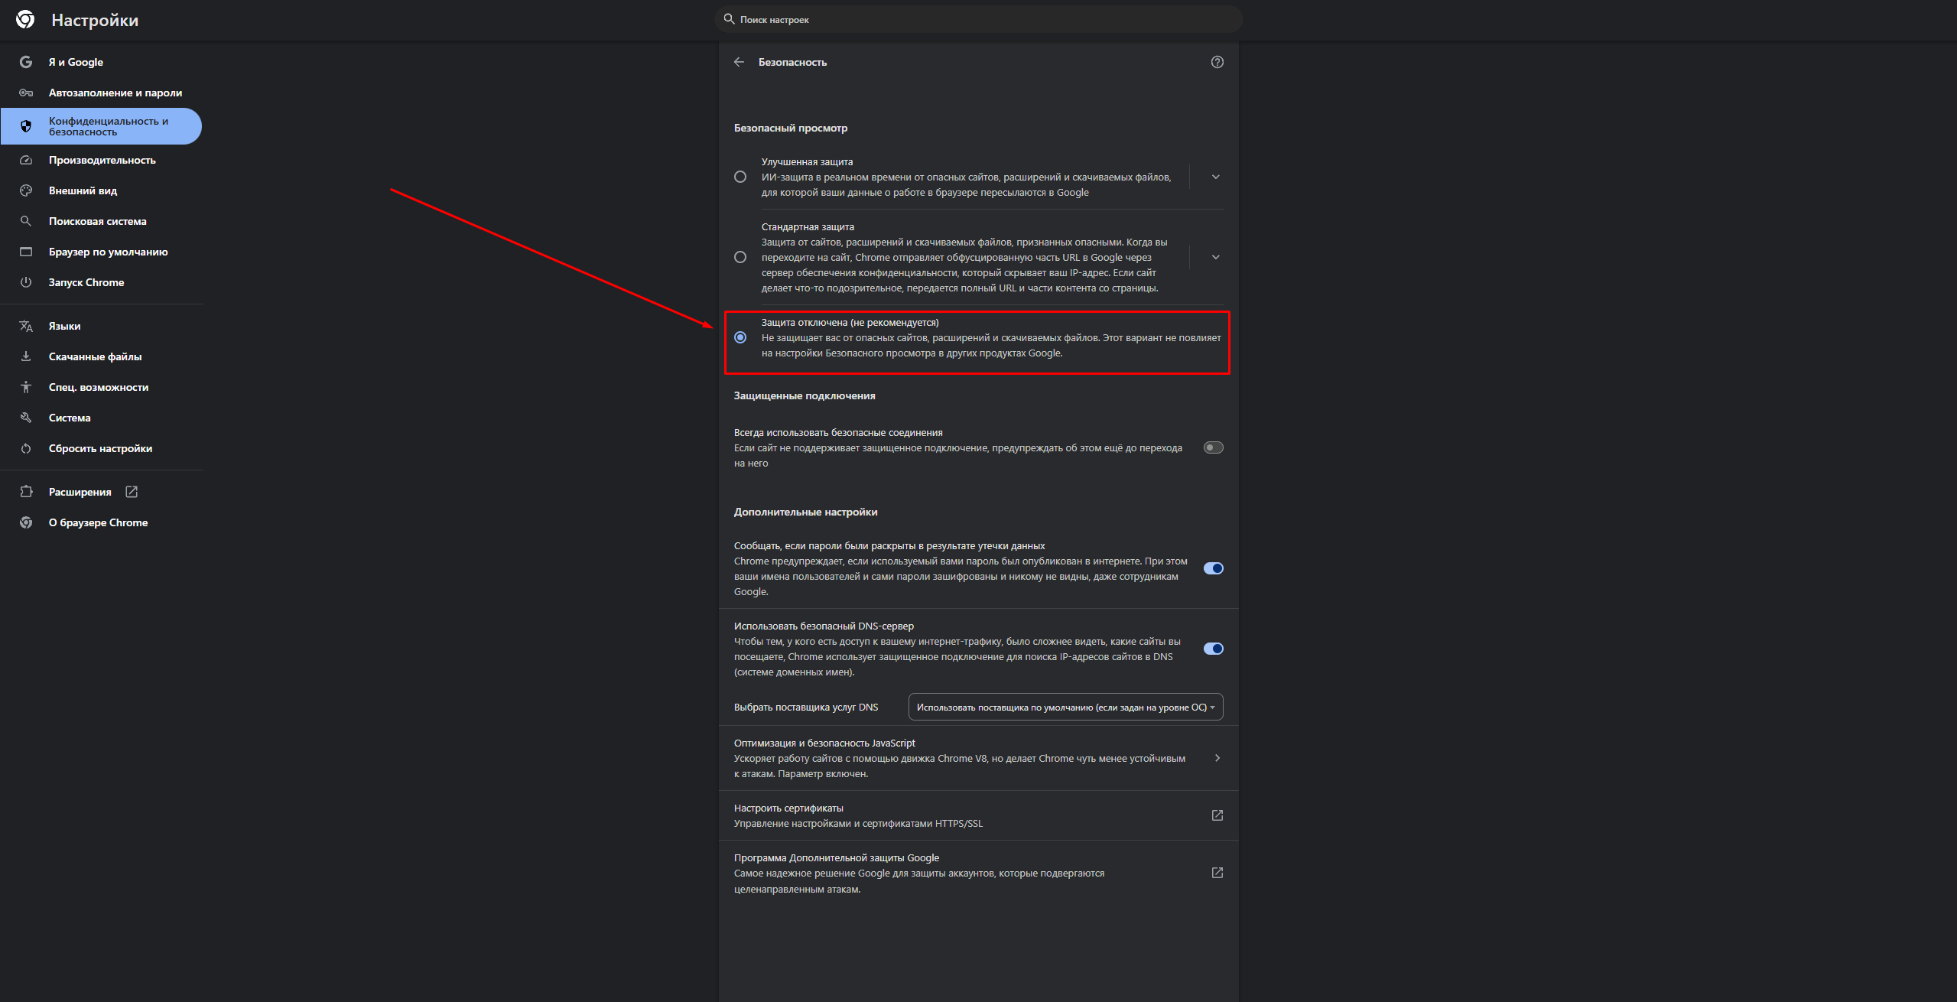Open external link icon for Программа Дополнительной защиты
The height and width of the screenshot is (1002, 1957).
[1217, 873]
